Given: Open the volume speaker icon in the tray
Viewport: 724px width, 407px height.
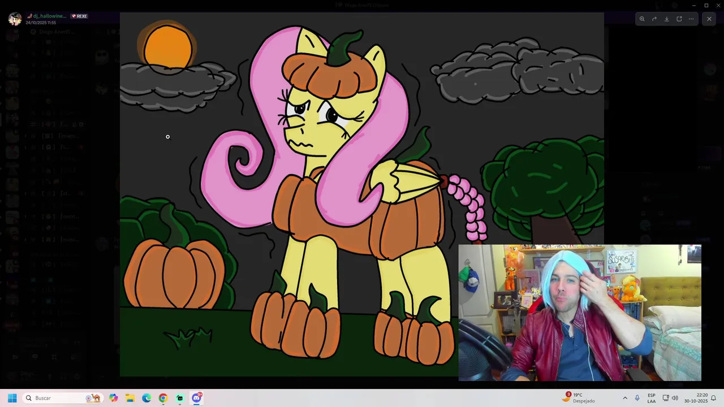Looking at the screenshot, I should (x=675, y=398).
